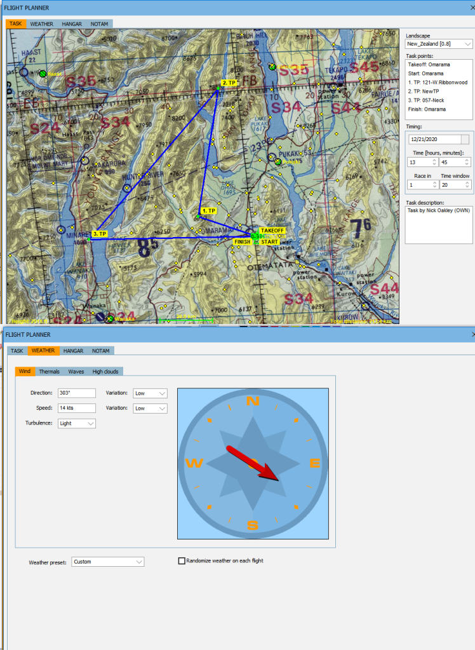The width and height of the screenshot is (475, 650).
Task: Click the Haast airfield marker on map
Action: coord(43,74)
